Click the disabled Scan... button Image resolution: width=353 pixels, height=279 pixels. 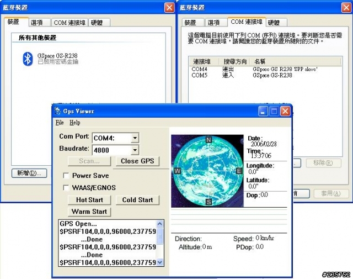89,161
